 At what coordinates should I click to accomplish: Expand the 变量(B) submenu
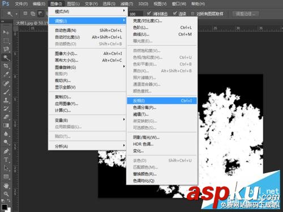88,120
